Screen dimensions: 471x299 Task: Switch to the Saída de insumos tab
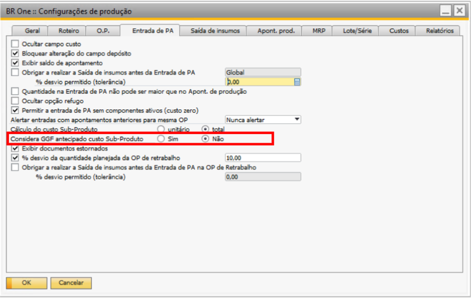pyautogui.click(x=215, y=31)
